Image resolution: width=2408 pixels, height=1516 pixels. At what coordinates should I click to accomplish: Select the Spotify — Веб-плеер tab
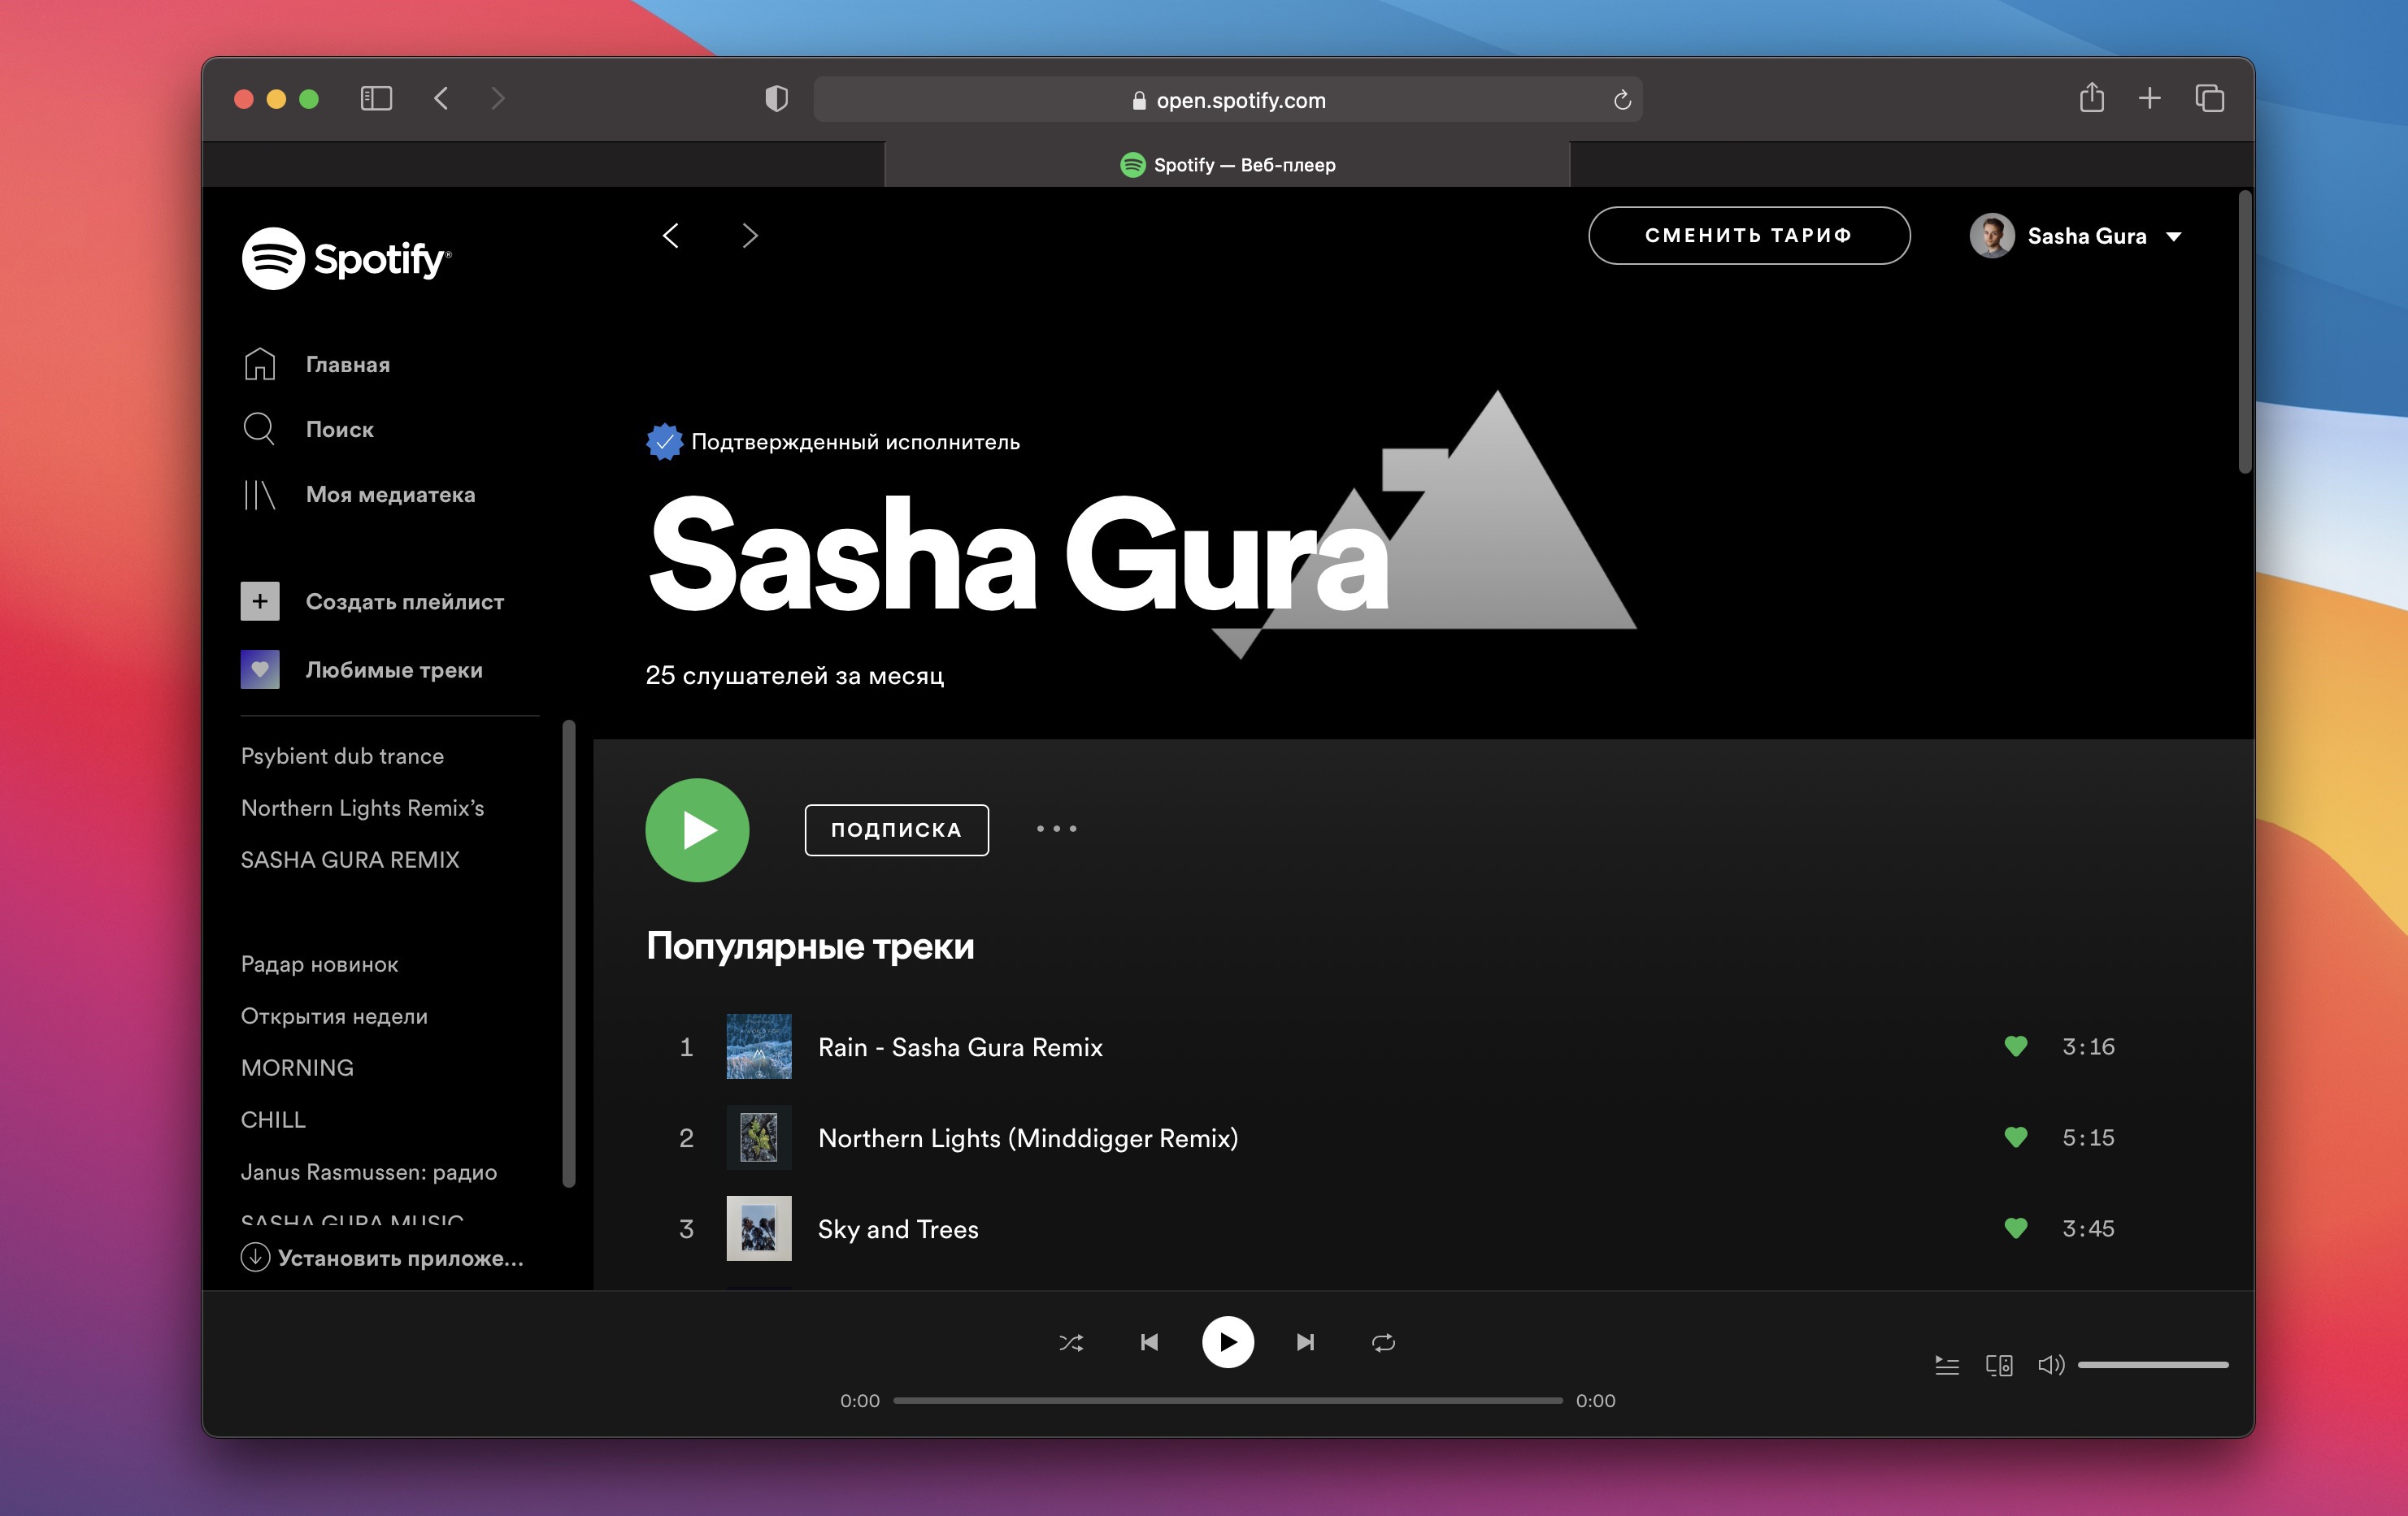[1227, 165]
